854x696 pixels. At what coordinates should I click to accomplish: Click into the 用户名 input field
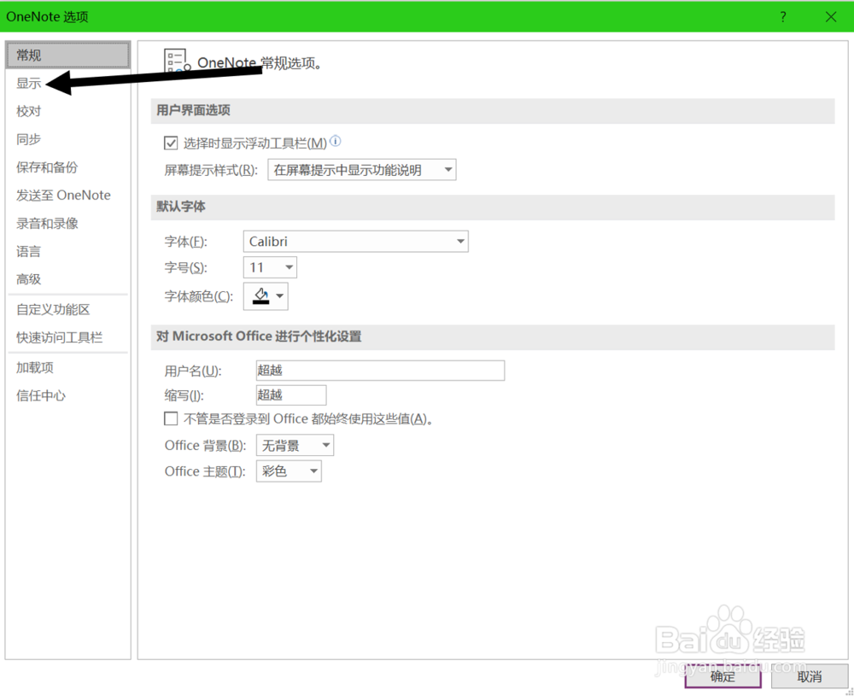click(x=380, y=371)
